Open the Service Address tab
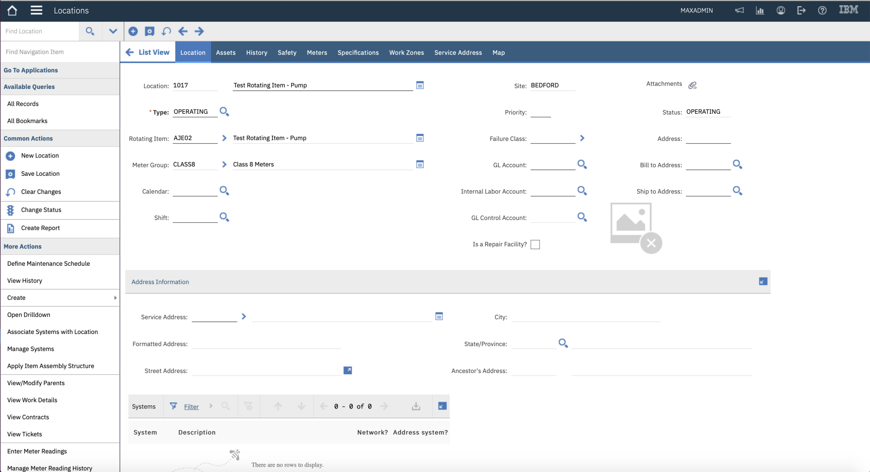Viewport: 870px width, 472px height. [458, 53]
